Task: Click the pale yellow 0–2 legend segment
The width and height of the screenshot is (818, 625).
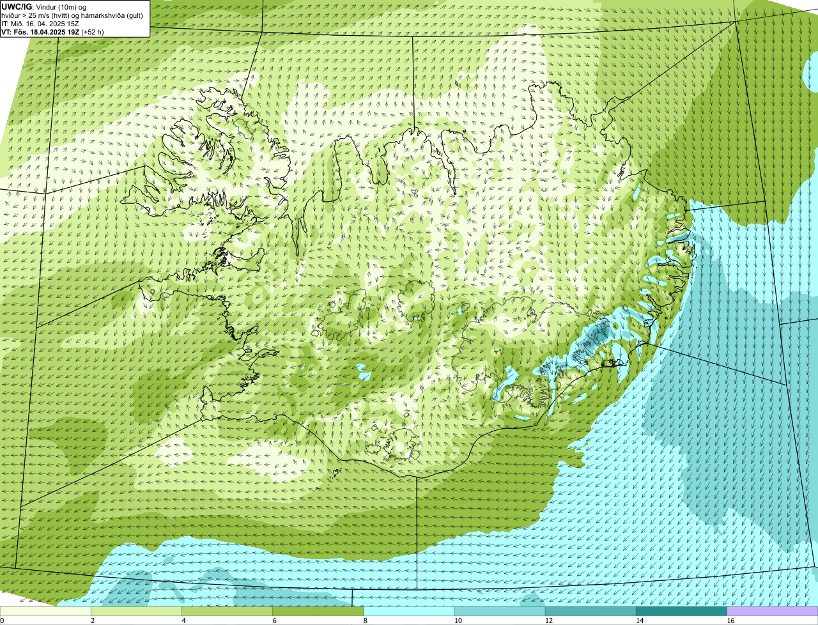Action: click(x=46, y=611)
